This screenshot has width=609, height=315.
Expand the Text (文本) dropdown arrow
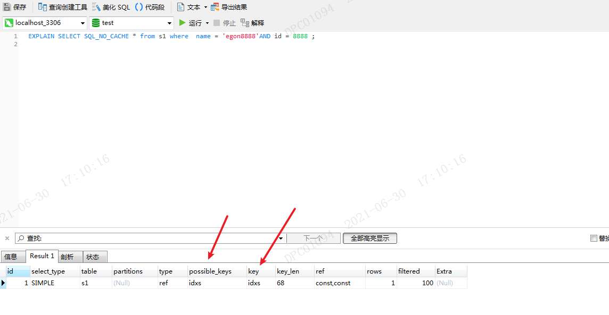tap(206, 7)
